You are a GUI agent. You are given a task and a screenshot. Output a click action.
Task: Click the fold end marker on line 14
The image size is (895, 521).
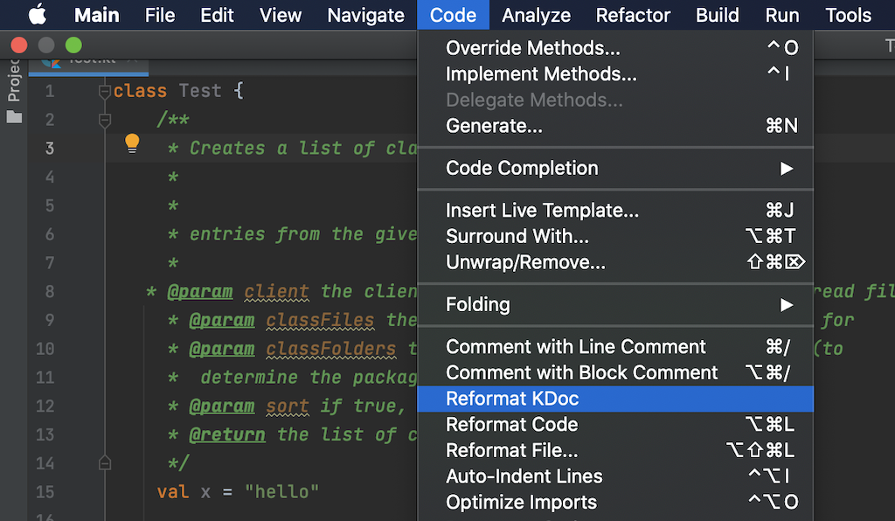(x=105, y=462)
